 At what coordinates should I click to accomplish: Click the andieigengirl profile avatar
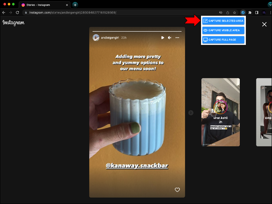96,38
